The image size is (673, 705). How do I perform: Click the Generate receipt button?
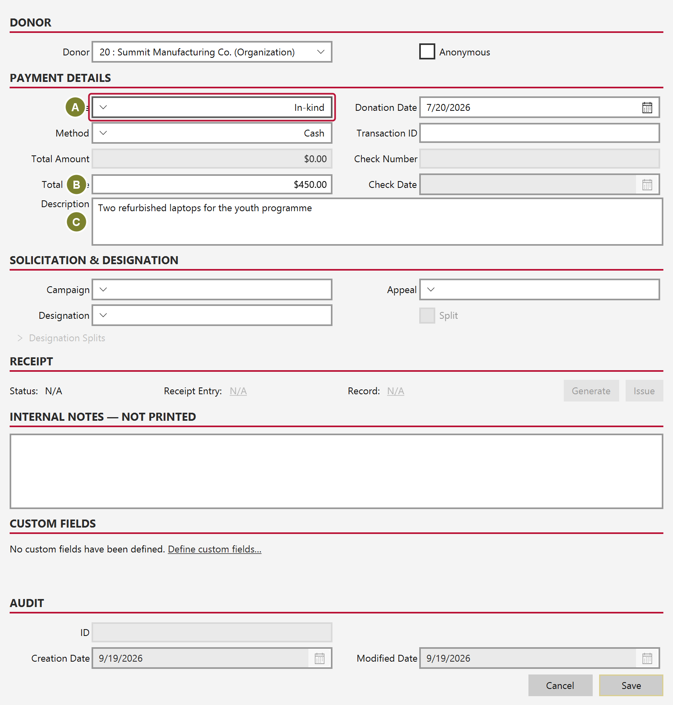tap(591, 391)
